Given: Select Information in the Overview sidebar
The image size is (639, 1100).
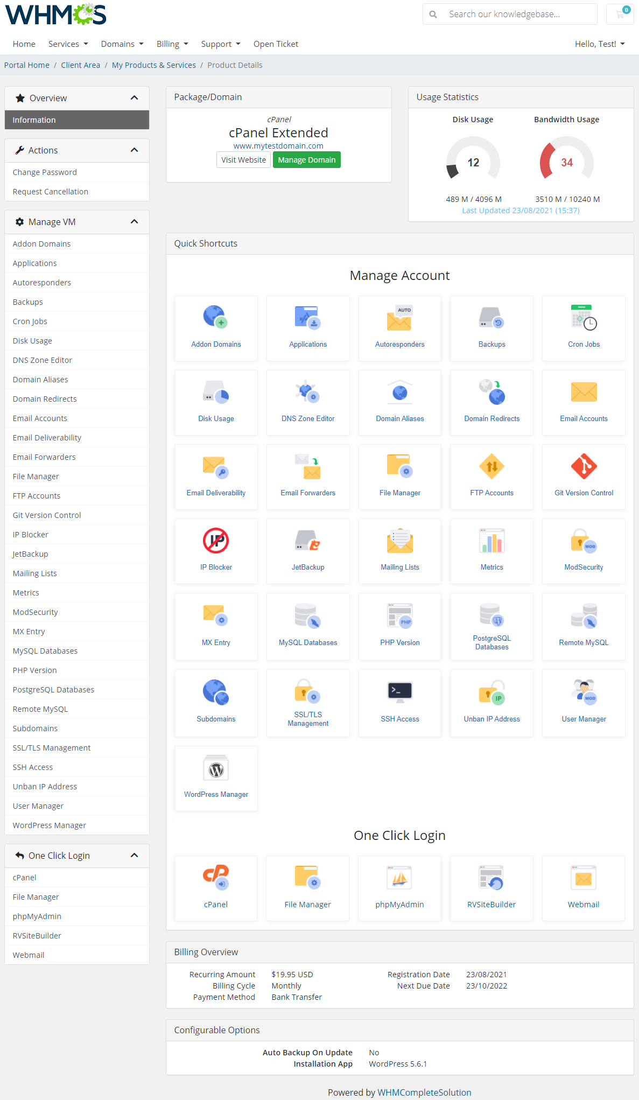Looking at the screenshot, I should point(77,120).
